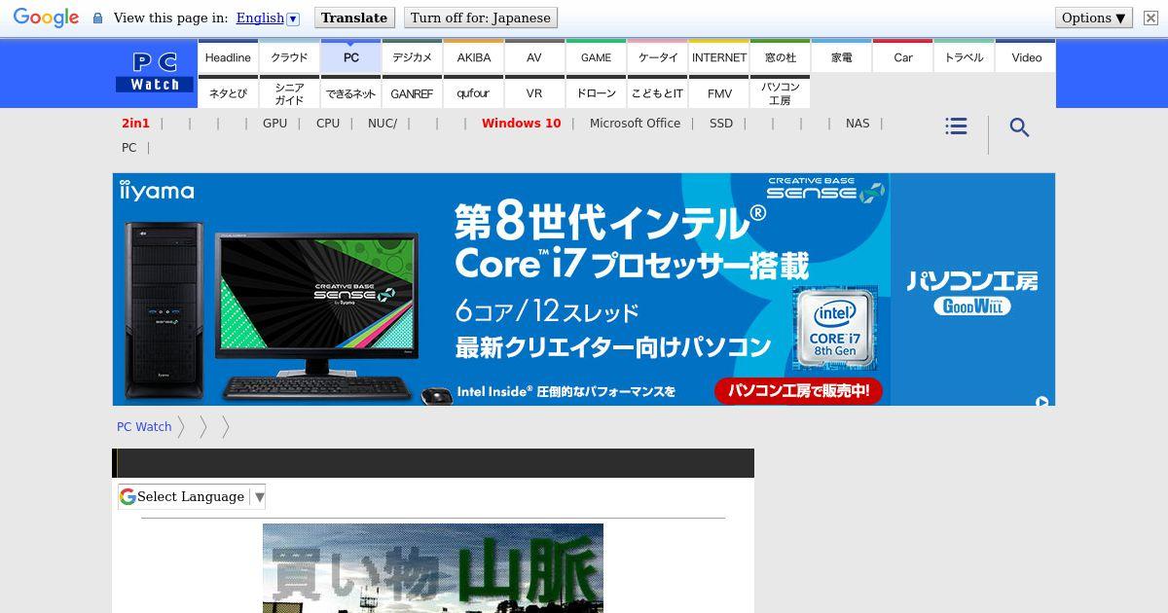Click the ad choices arrow icon on banner
Screen dimensions: 1168x613
(x=1042, y=401)
